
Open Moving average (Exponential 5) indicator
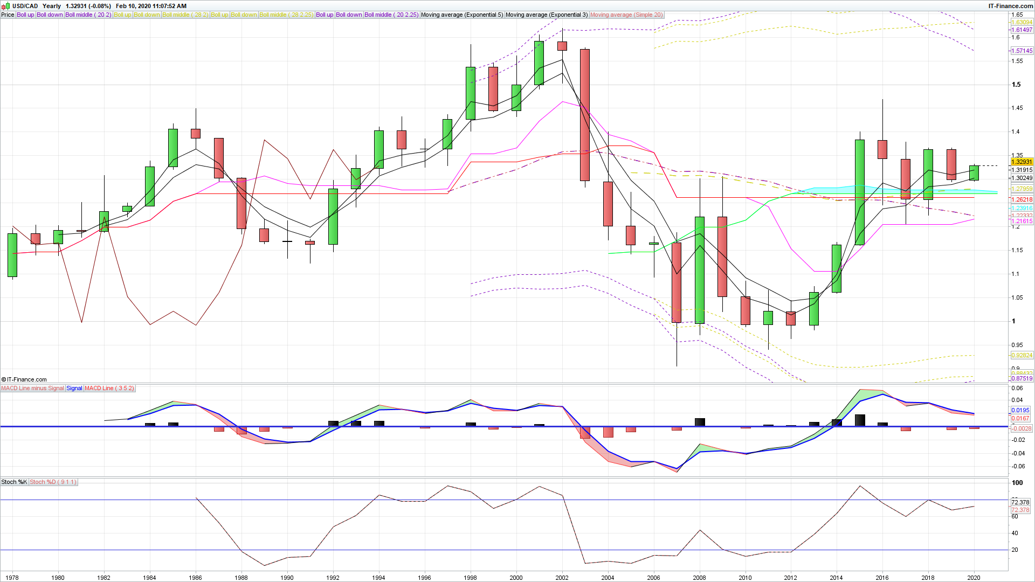462,15
